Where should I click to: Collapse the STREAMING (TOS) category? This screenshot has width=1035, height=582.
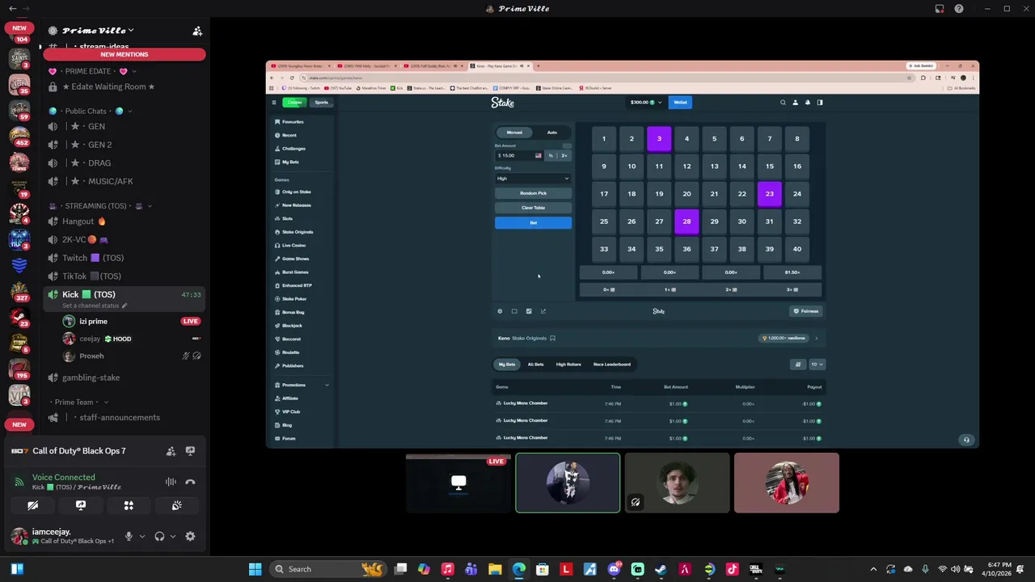(x=101, y=206)
